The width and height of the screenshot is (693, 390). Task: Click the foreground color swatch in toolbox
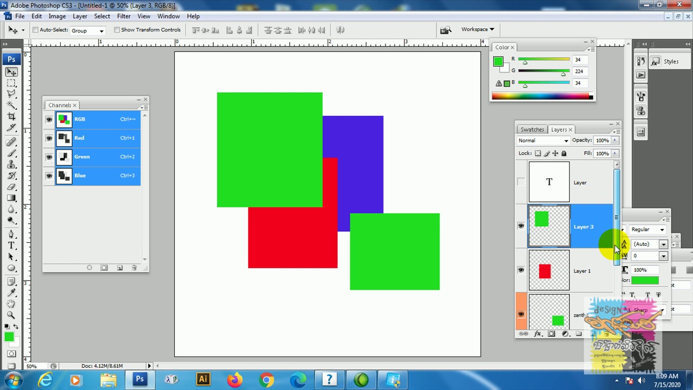point(9,337)
